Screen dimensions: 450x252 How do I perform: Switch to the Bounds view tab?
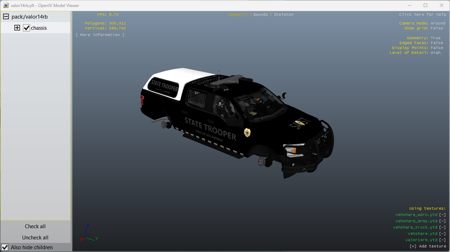pos(260,15)
